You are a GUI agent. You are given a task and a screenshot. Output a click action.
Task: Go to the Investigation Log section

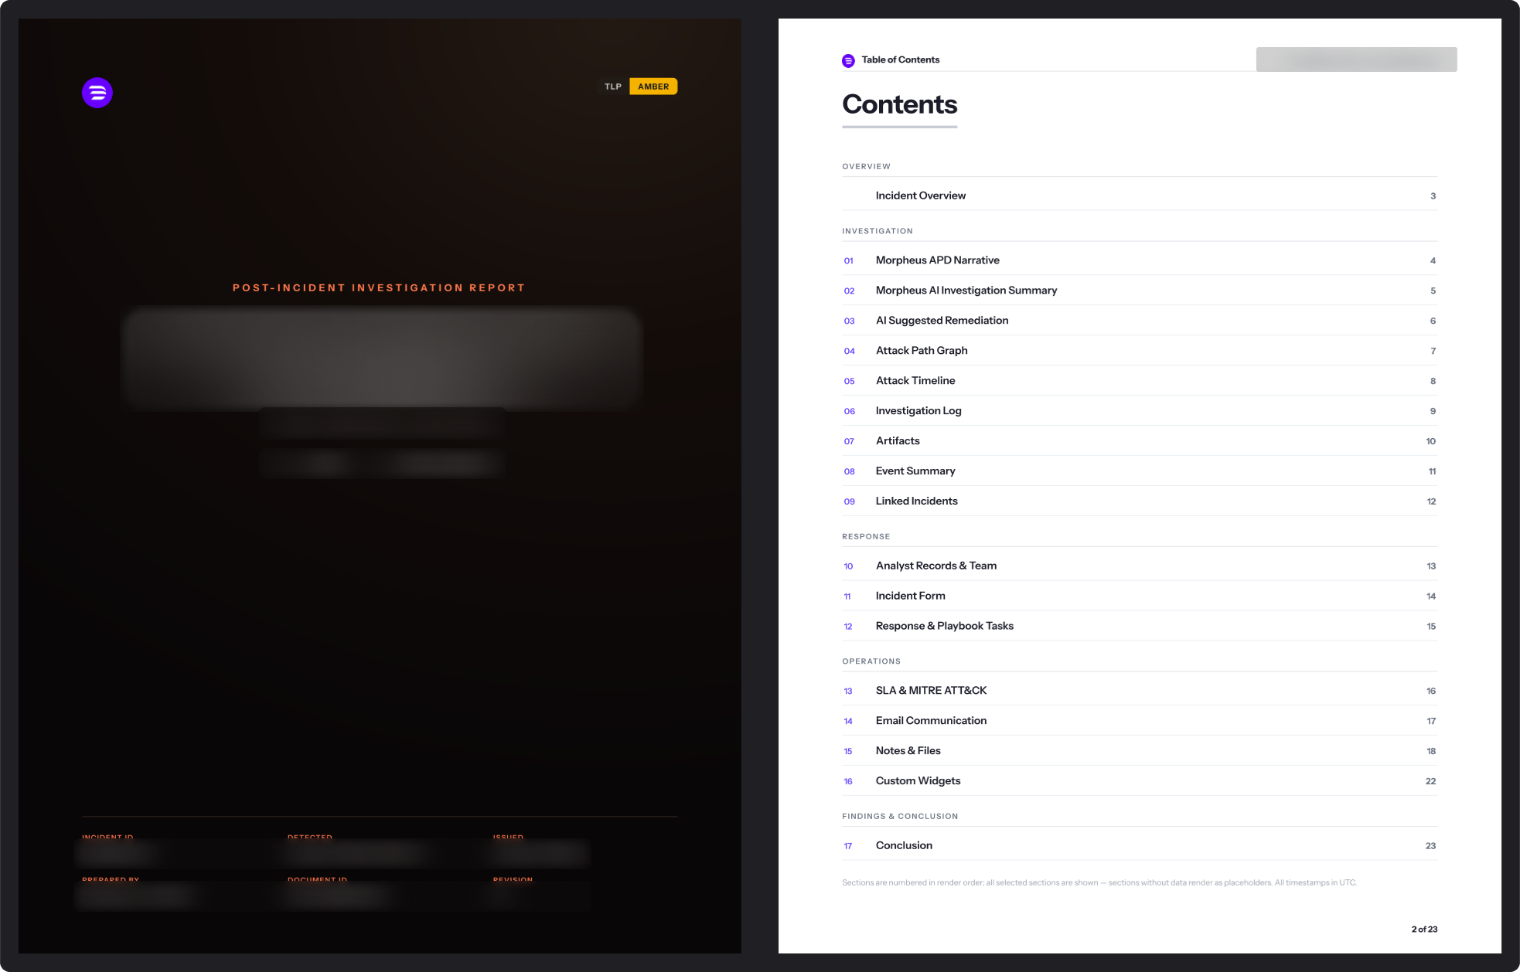click(1140, 411)
